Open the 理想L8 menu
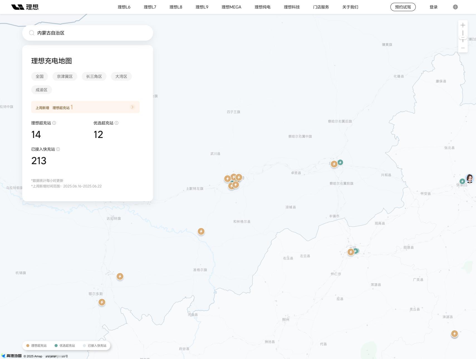Viewport: 476px width, 359px height. click(x=176, y=7)
